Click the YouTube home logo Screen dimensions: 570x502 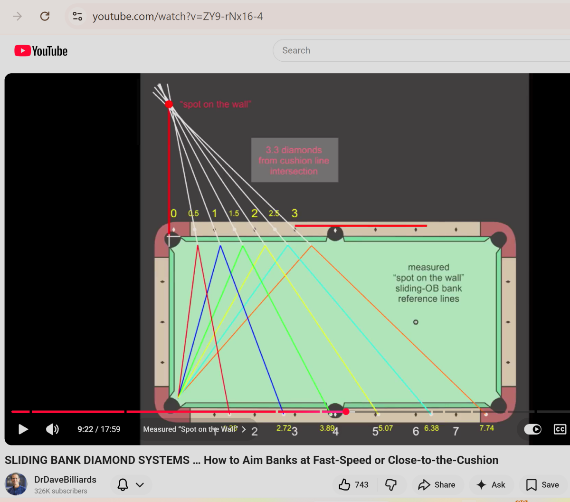coord(41,51)
